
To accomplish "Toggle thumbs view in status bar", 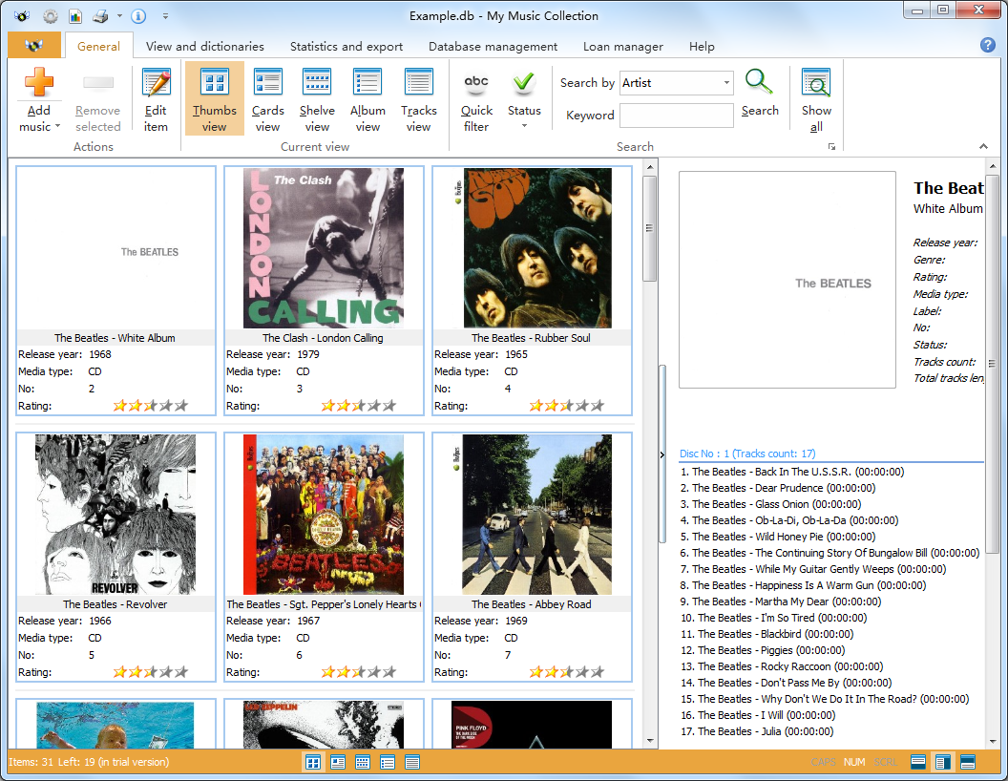I will click(x=313, y=762).
